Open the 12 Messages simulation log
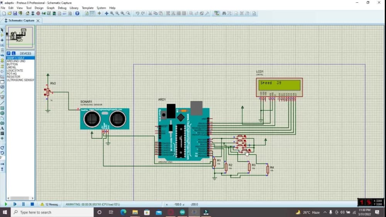 click(50, 204)
